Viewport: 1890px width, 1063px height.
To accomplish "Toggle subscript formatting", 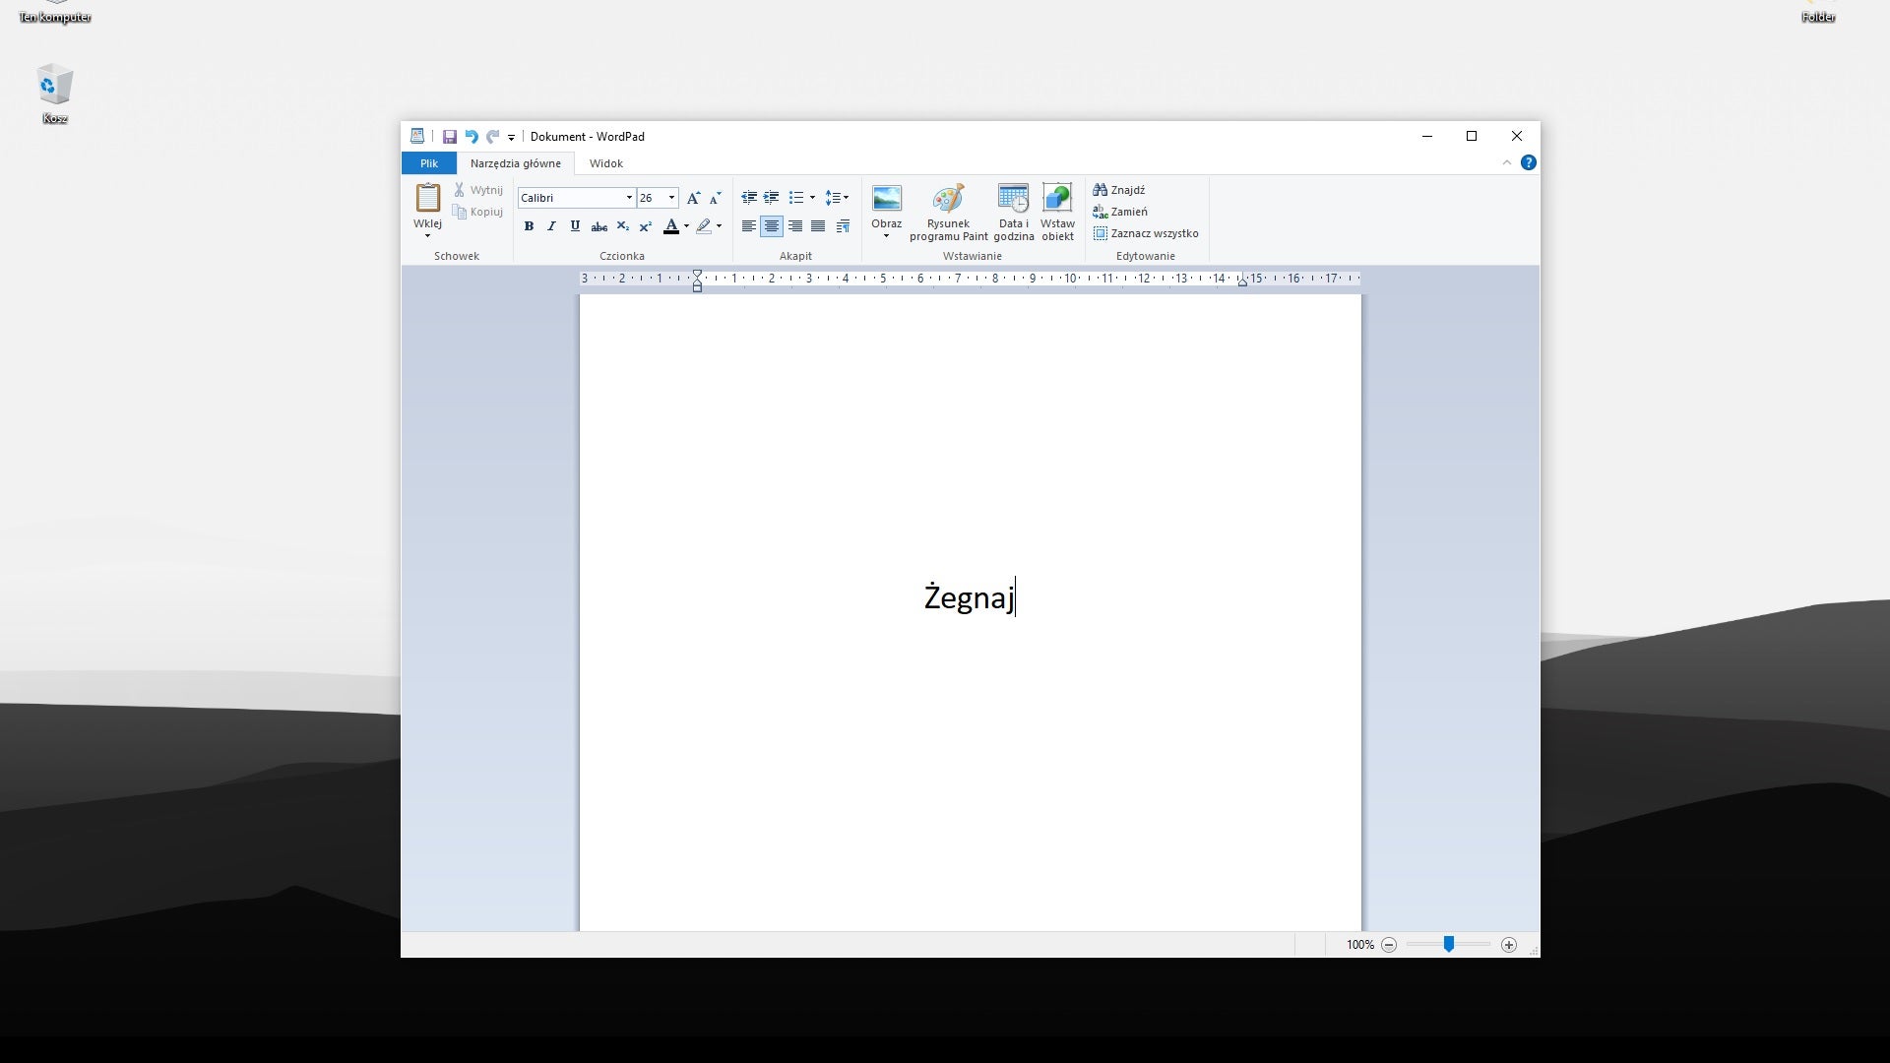I will point(622,226).
